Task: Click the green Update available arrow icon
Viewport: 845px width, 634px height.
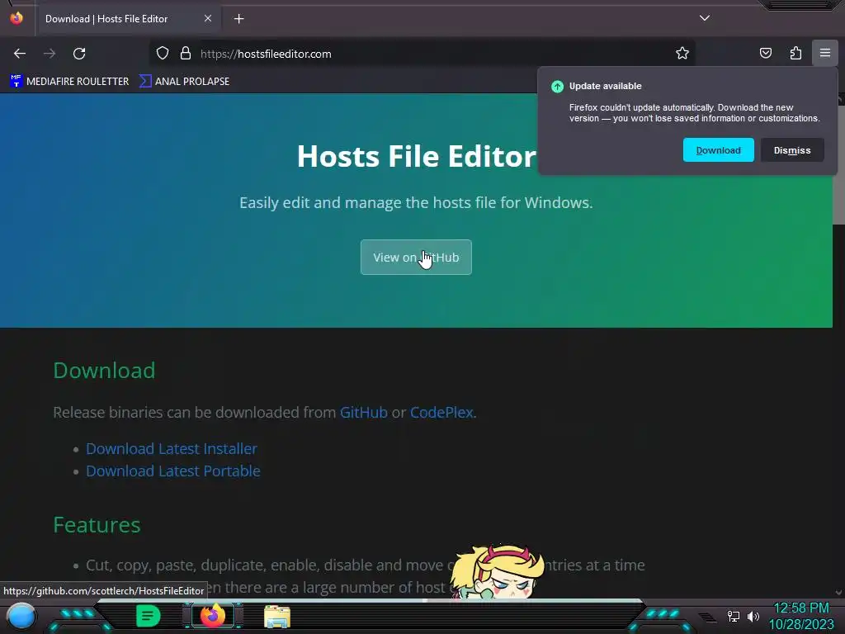Action: coord(557,86)
